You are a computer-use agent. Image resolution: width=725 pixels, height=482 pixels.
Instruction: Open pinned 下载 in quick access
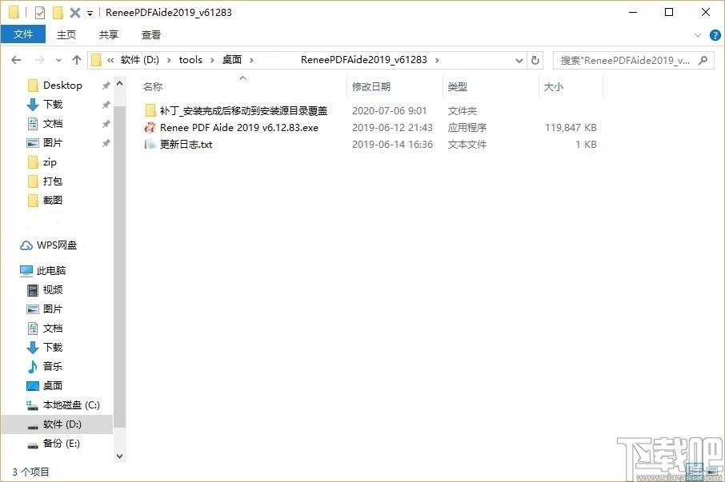click(53, 105)
